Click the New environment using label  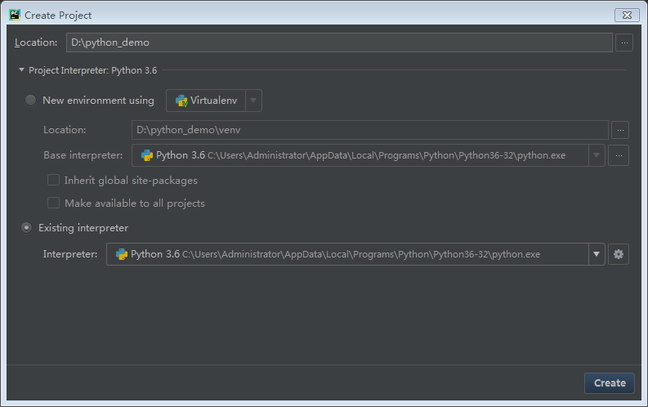tap(98, 101)
